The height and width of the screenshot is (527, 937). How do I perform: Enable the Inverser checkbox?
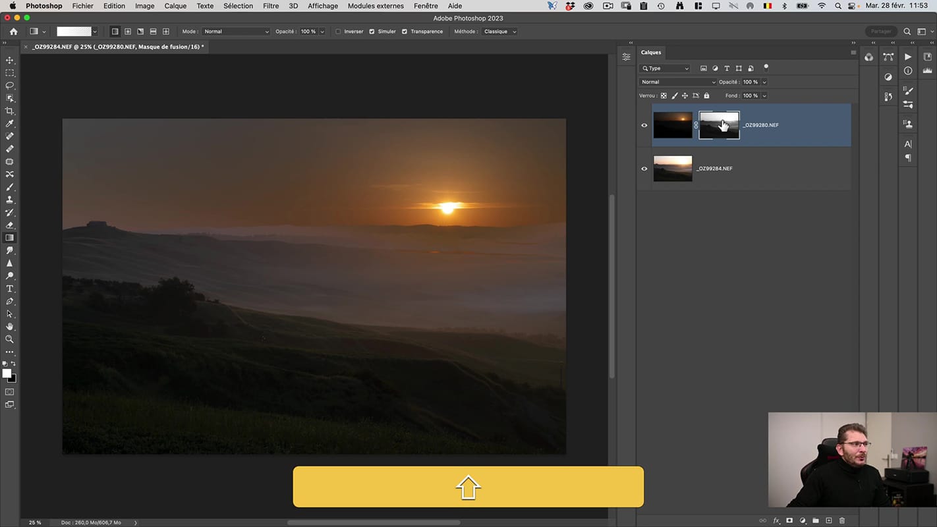pos(338,32)
